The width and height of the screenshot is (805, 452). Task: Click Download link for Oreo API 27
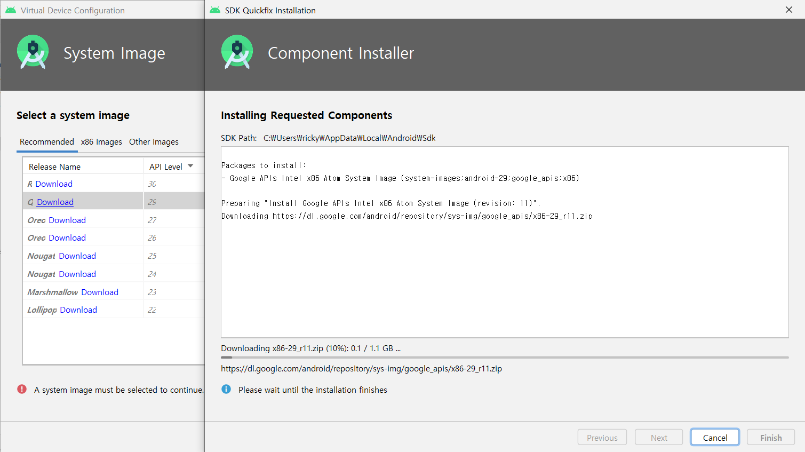67,220
